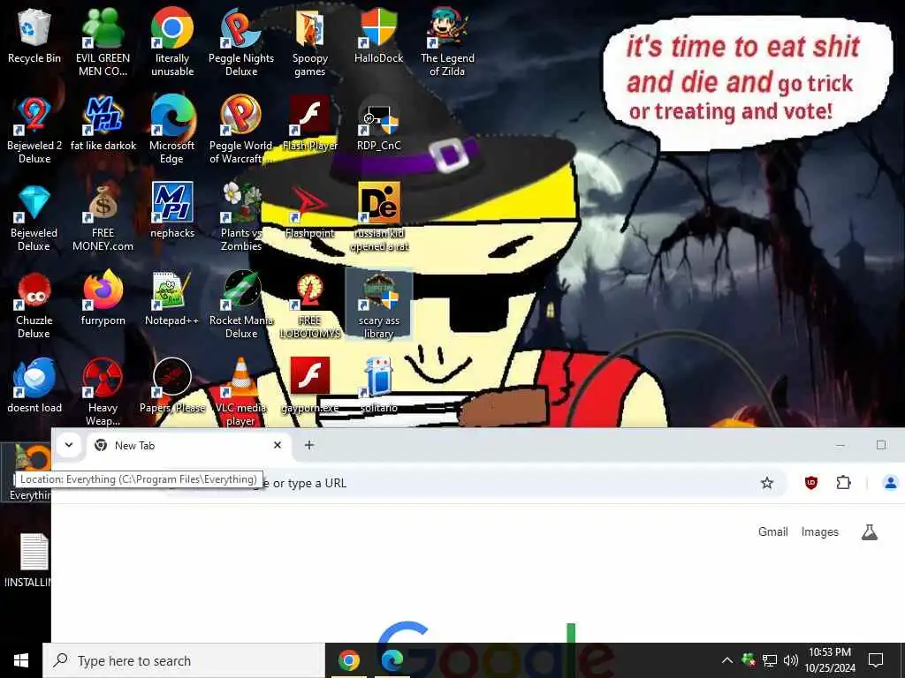This screenshot has width=905, height=678.
Task: Open the FREE MONEY.com shortcut
Action: point(103,215)
